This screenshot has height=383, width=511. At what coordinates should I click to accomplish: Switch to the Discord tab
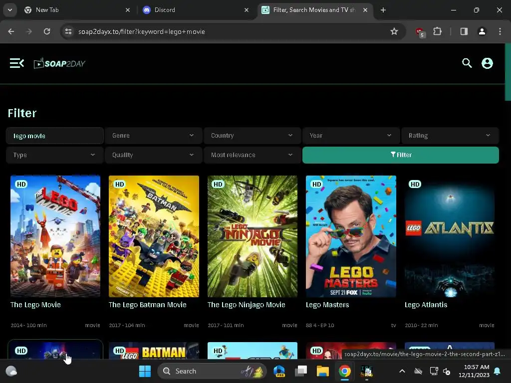(196, 10)
